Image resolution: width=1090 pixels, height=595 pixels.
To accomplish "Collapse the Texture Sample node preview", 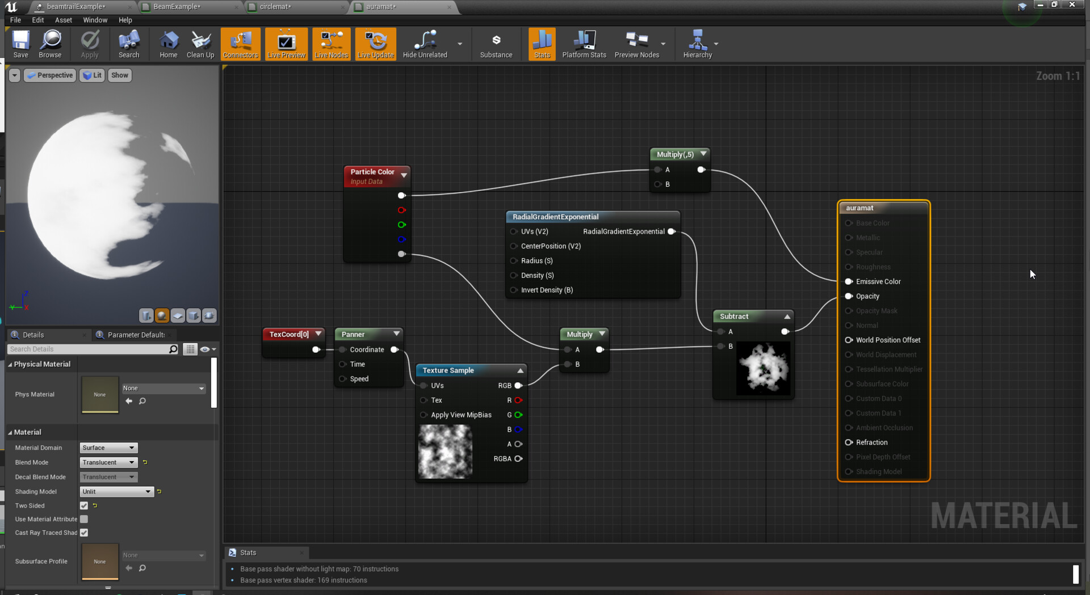I will (x=520, y=370).
